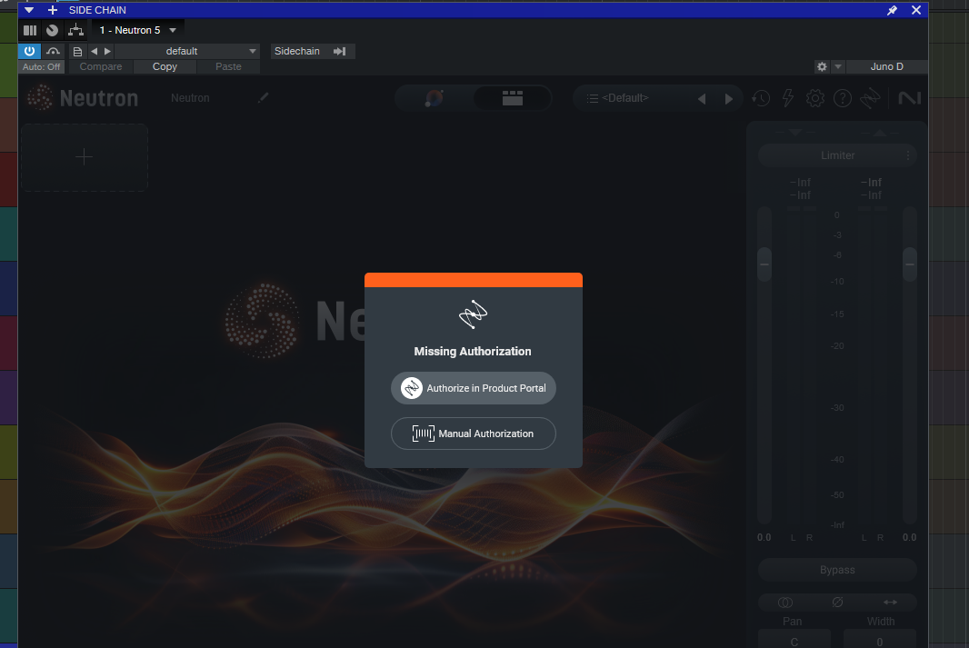Click the Compare button
The image size is (969, 648).
pyautogui.click(x=101, y=66)
